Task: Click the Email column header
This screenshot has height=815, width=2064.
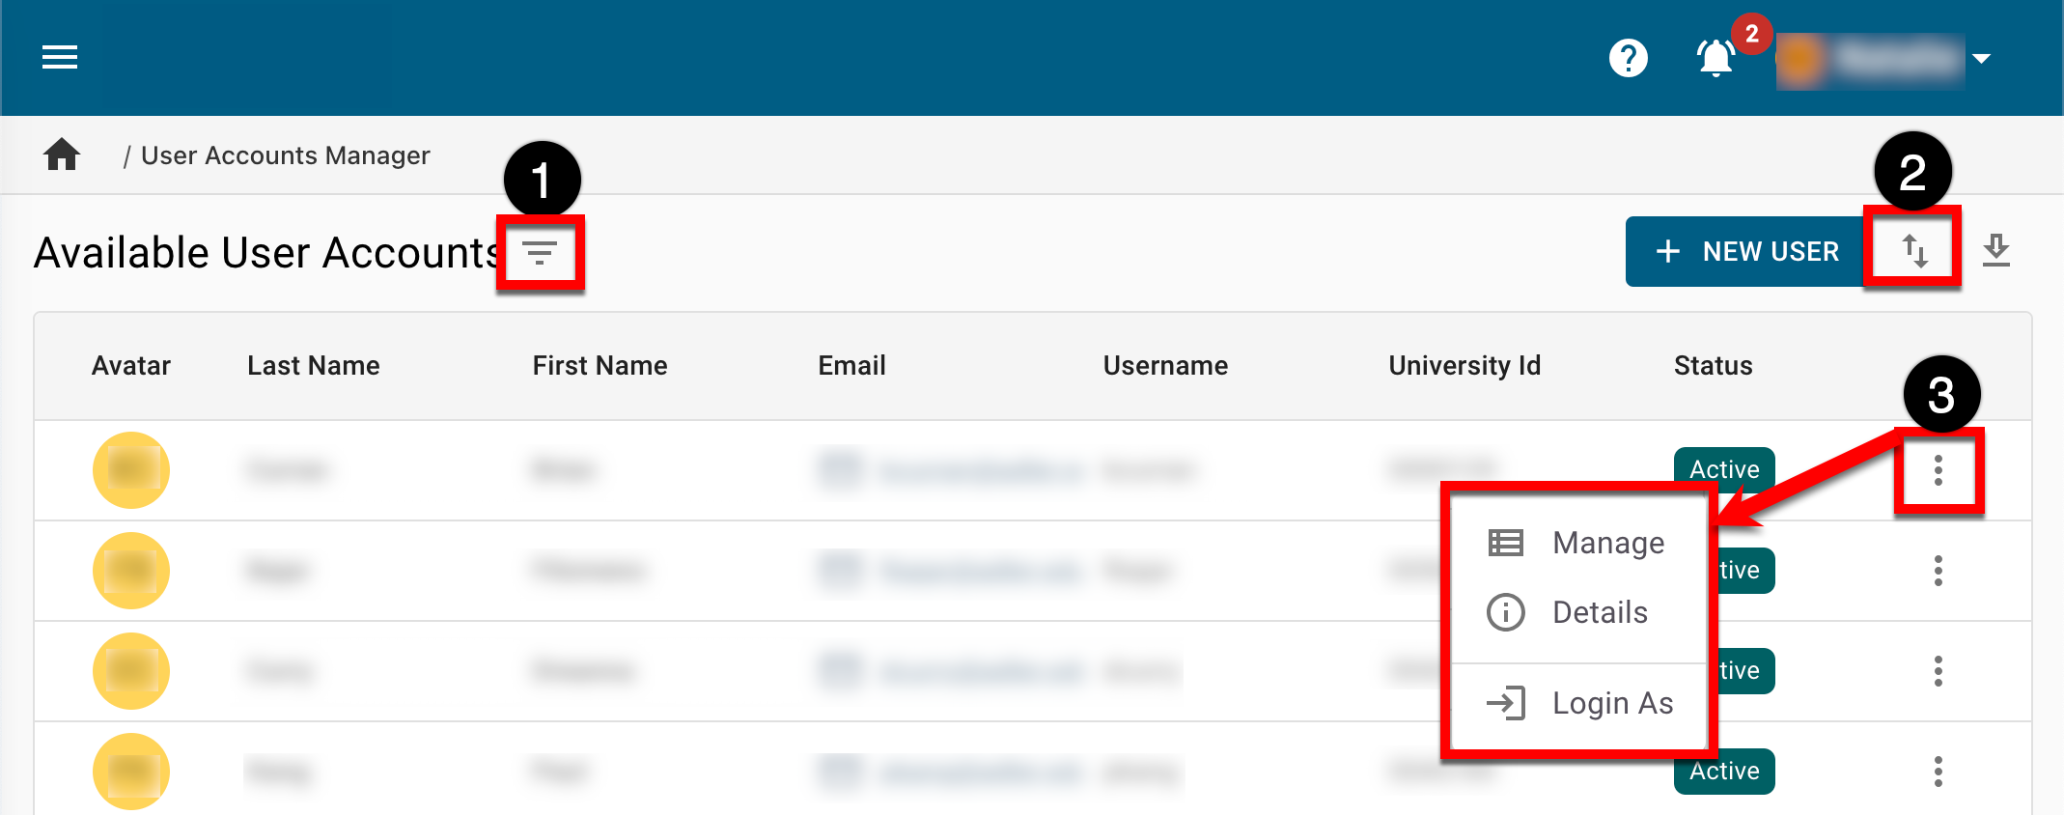Action: (x=851, y=366)
